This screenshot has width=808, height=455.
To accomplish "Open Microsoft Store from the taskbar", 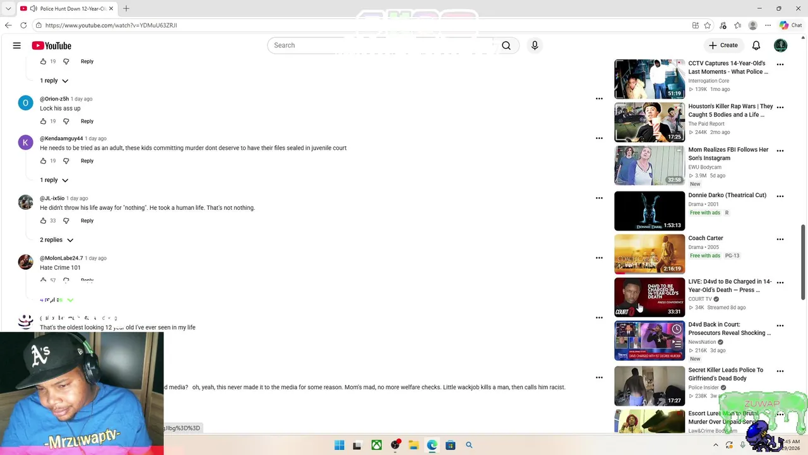I will pyautogui.click(x=450, y=445).
